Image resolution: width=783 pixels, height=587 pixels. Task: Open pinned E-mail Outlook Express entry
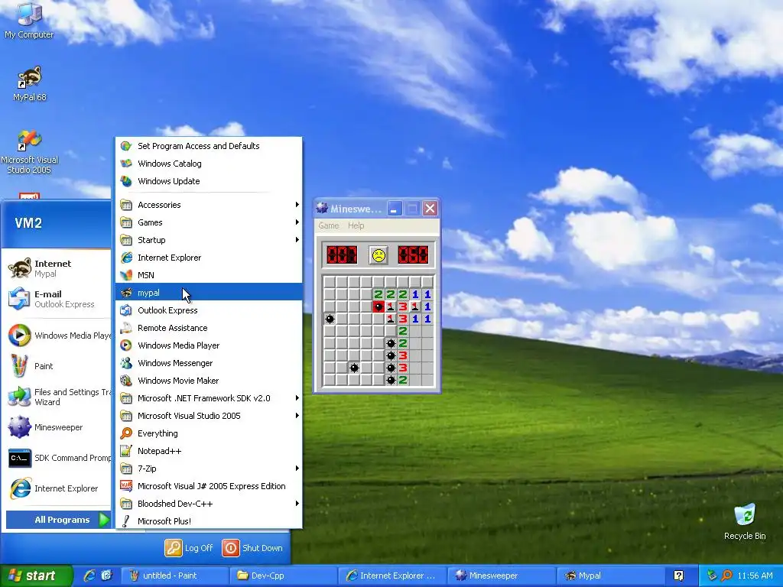[x=57, y=299]
